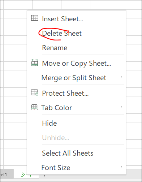Choose Hide from the context menu
Image resolution: width=142 pixels, height=182 pixels.
77,123
